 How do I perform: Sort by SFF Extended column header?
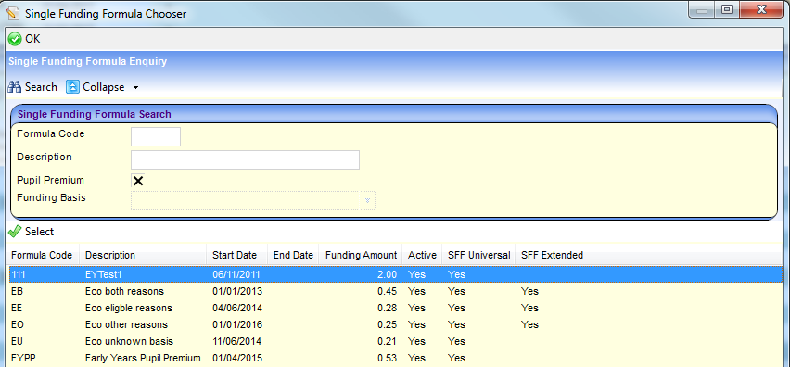(x=553, y=255)
